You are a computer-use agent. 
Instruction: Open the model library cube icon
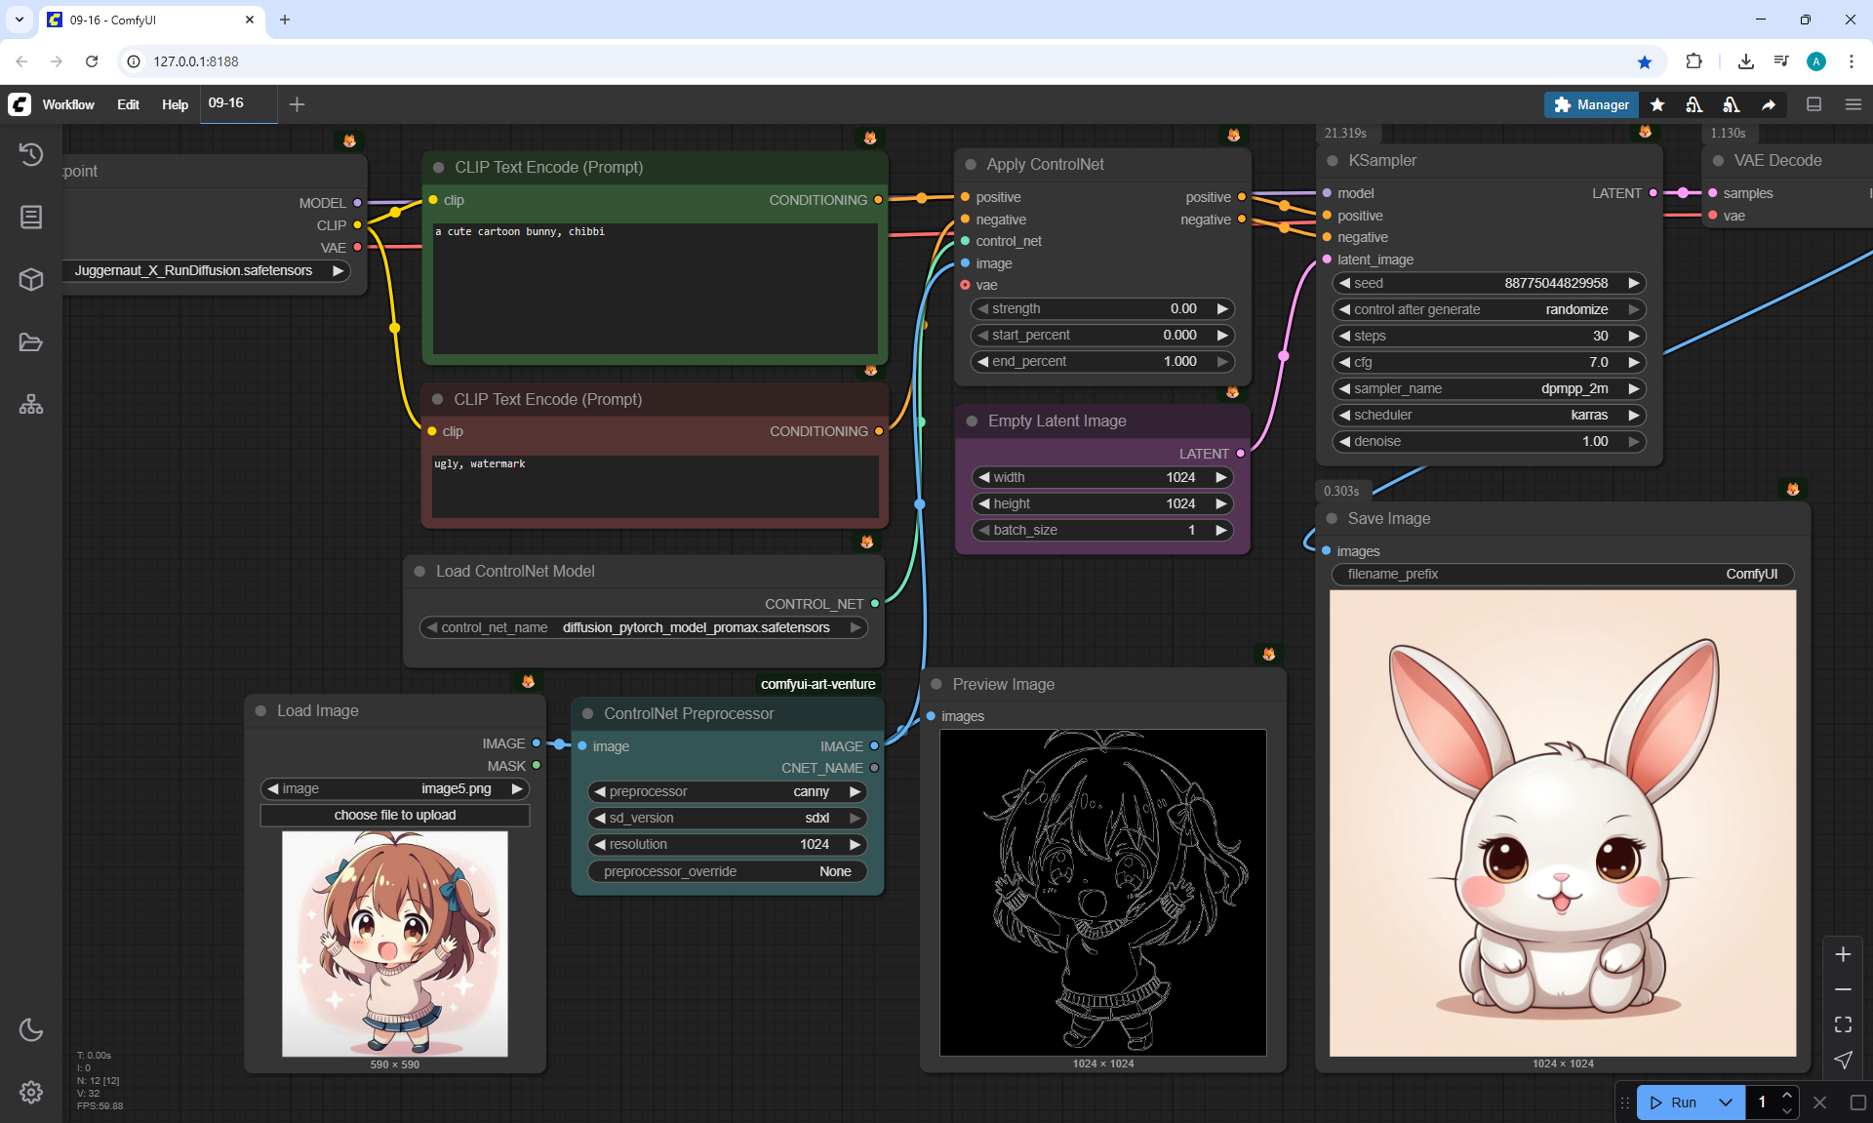pyautogui.click(x=31, y=280)
